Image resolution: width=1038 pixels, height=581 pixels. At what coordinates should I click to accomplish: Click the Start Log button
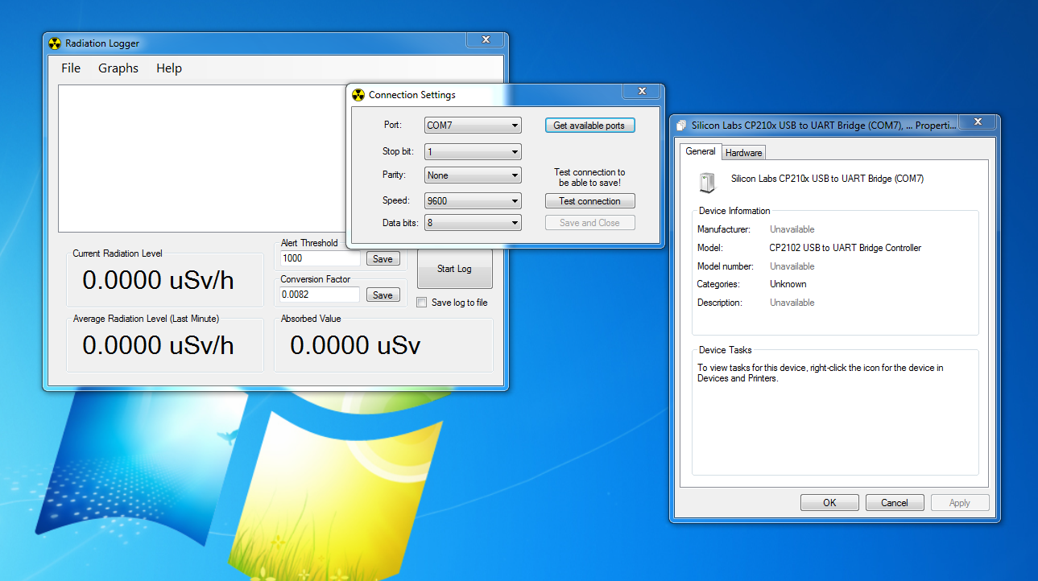[454, 269]
